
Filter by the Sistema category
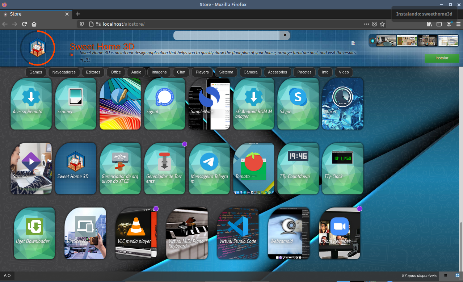226,72
